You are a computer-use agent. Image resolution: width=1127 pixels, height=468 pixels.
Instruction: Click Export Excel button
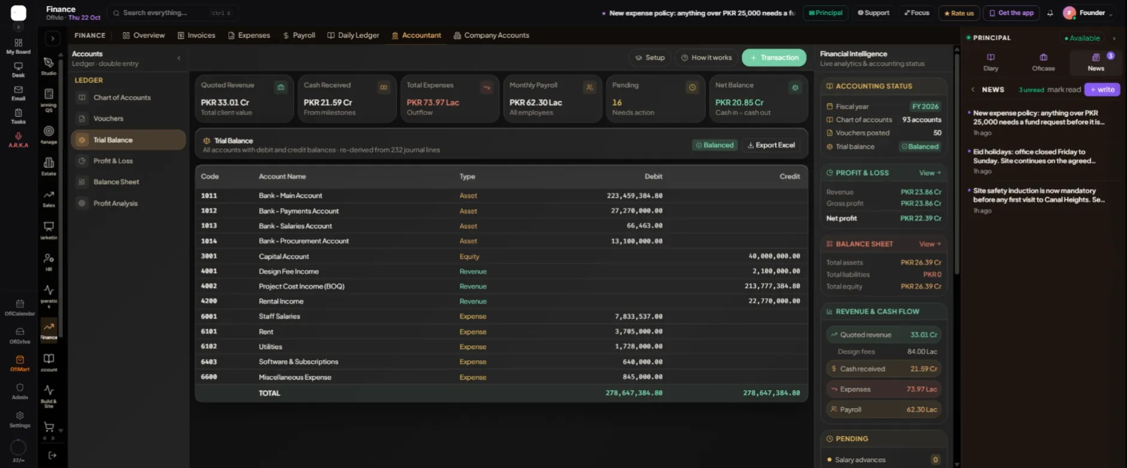[x=771, y=145]
